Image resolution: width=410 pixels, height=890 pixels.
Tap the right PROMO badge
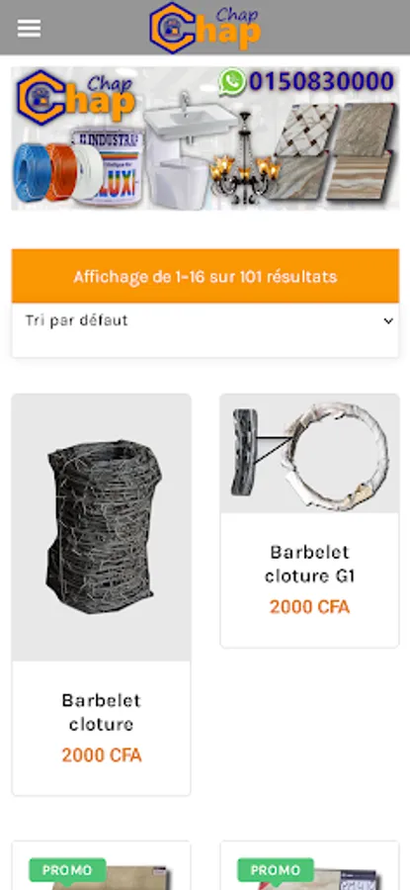276,870
